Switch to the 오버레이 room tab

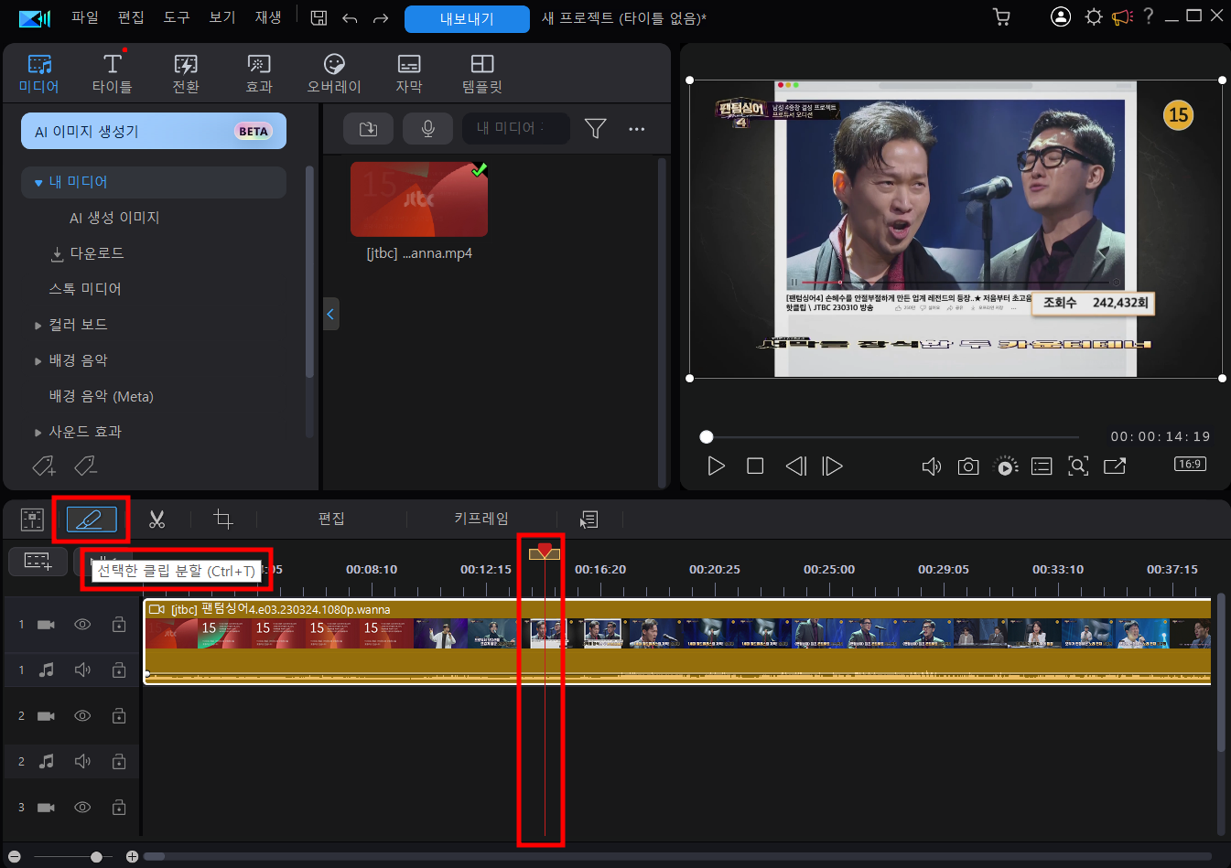click(x=334, y=73)
